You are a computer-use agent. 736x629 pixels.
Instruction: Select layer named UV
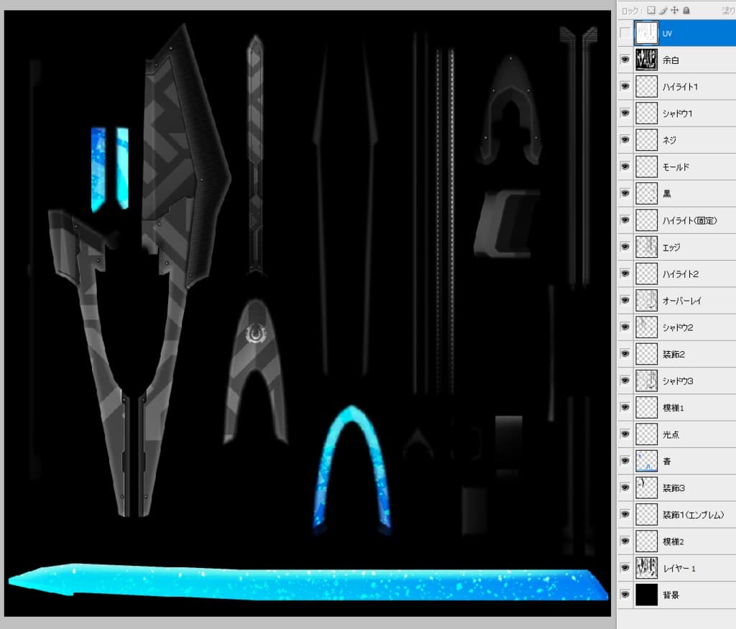[667, 34]
